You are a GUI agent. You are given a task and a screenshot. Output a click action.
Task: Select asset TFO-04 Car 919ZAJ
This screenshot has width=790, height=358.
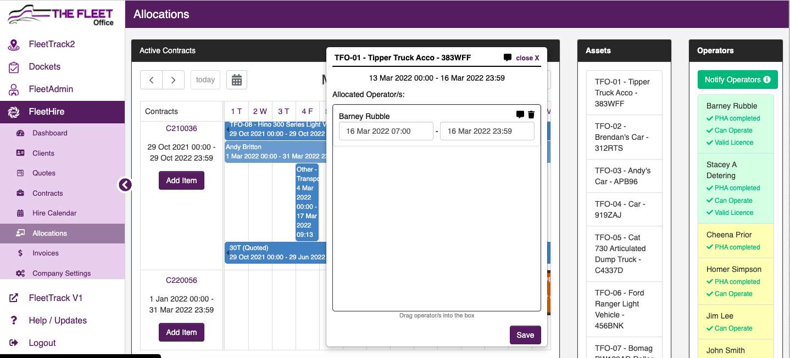[x=624, y=209]
